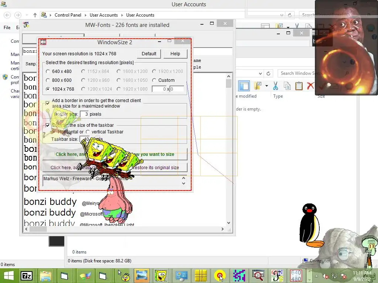This screenshot has width=378, height=283.
Task: Open the File menu in User Accounts
Action: (x=7, y=28)
